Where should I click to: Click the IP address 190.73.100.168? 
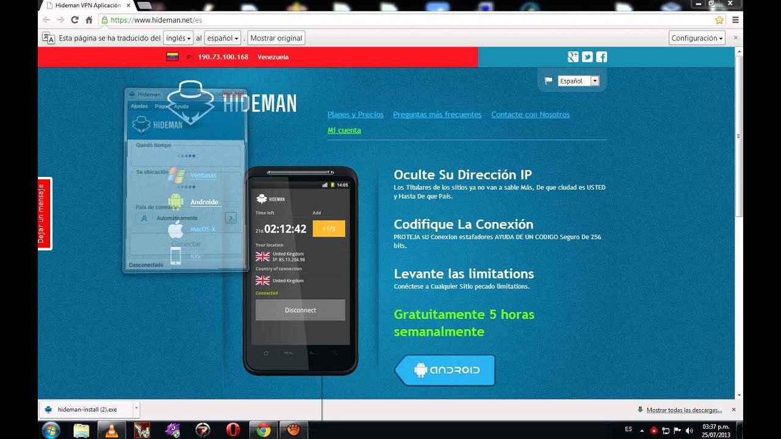point(223,57)
